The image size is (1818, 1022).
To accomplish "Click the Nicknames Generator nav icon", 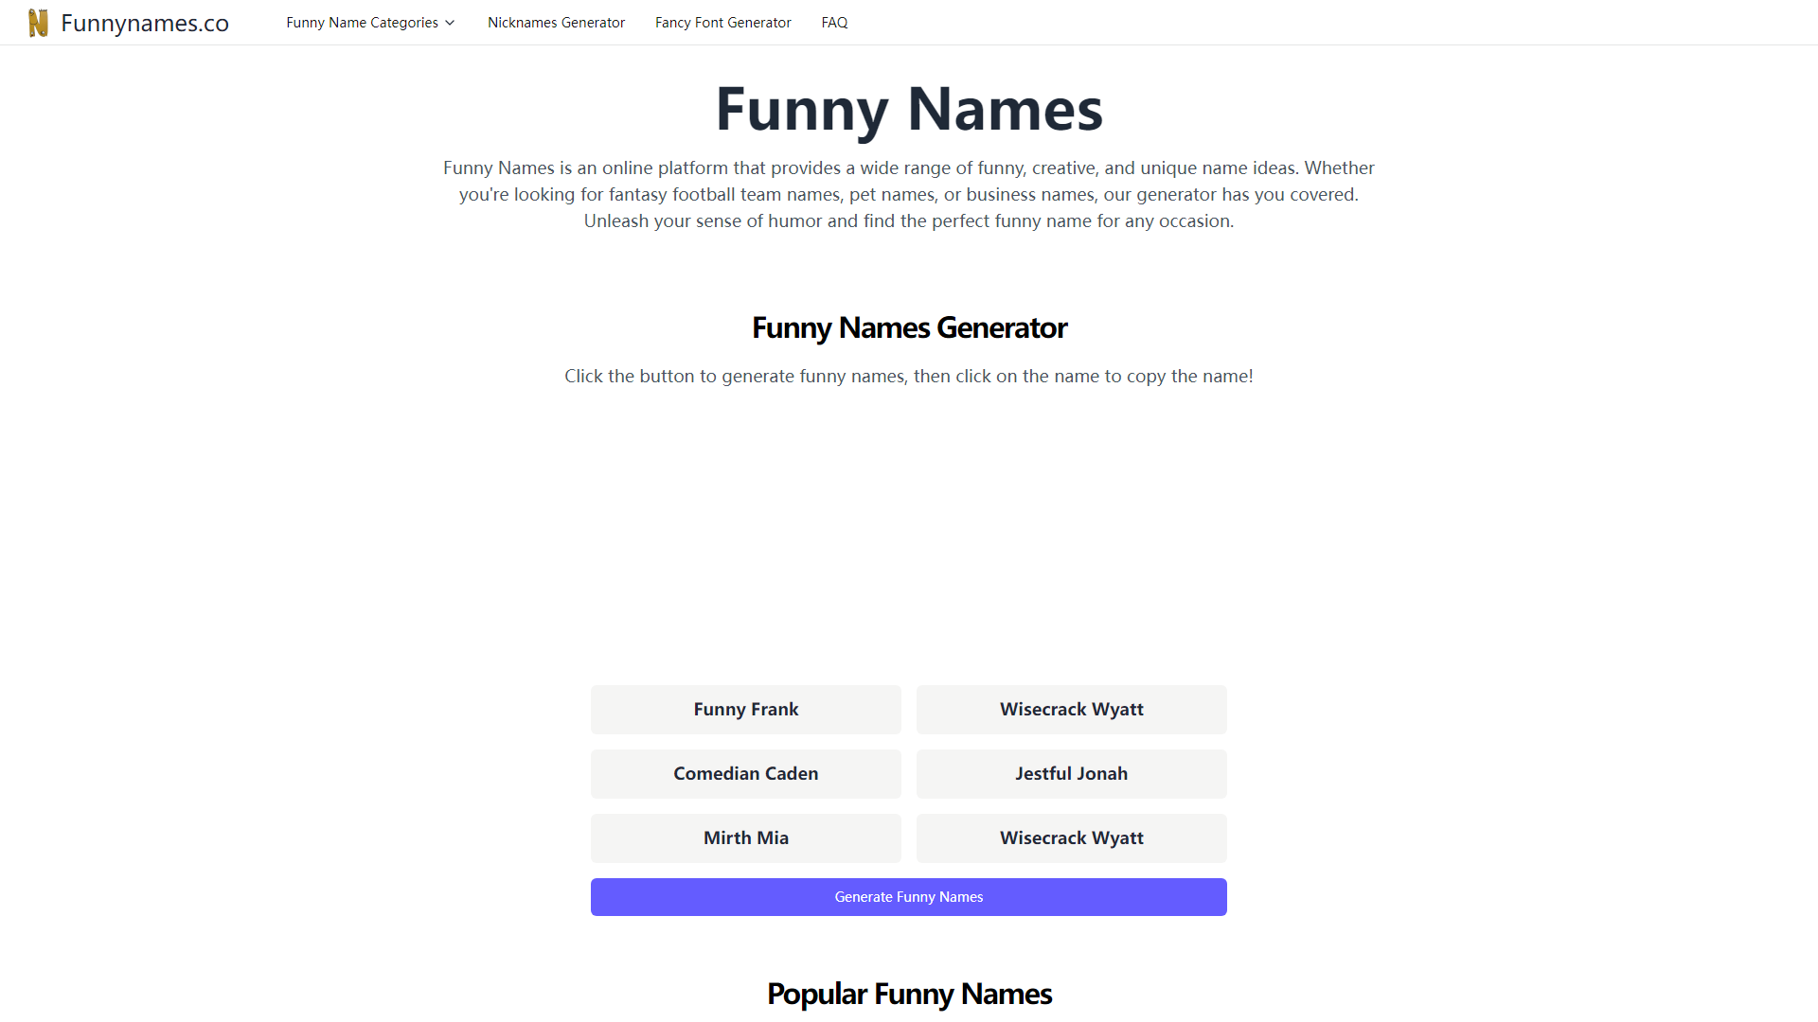I will (556, 23).
